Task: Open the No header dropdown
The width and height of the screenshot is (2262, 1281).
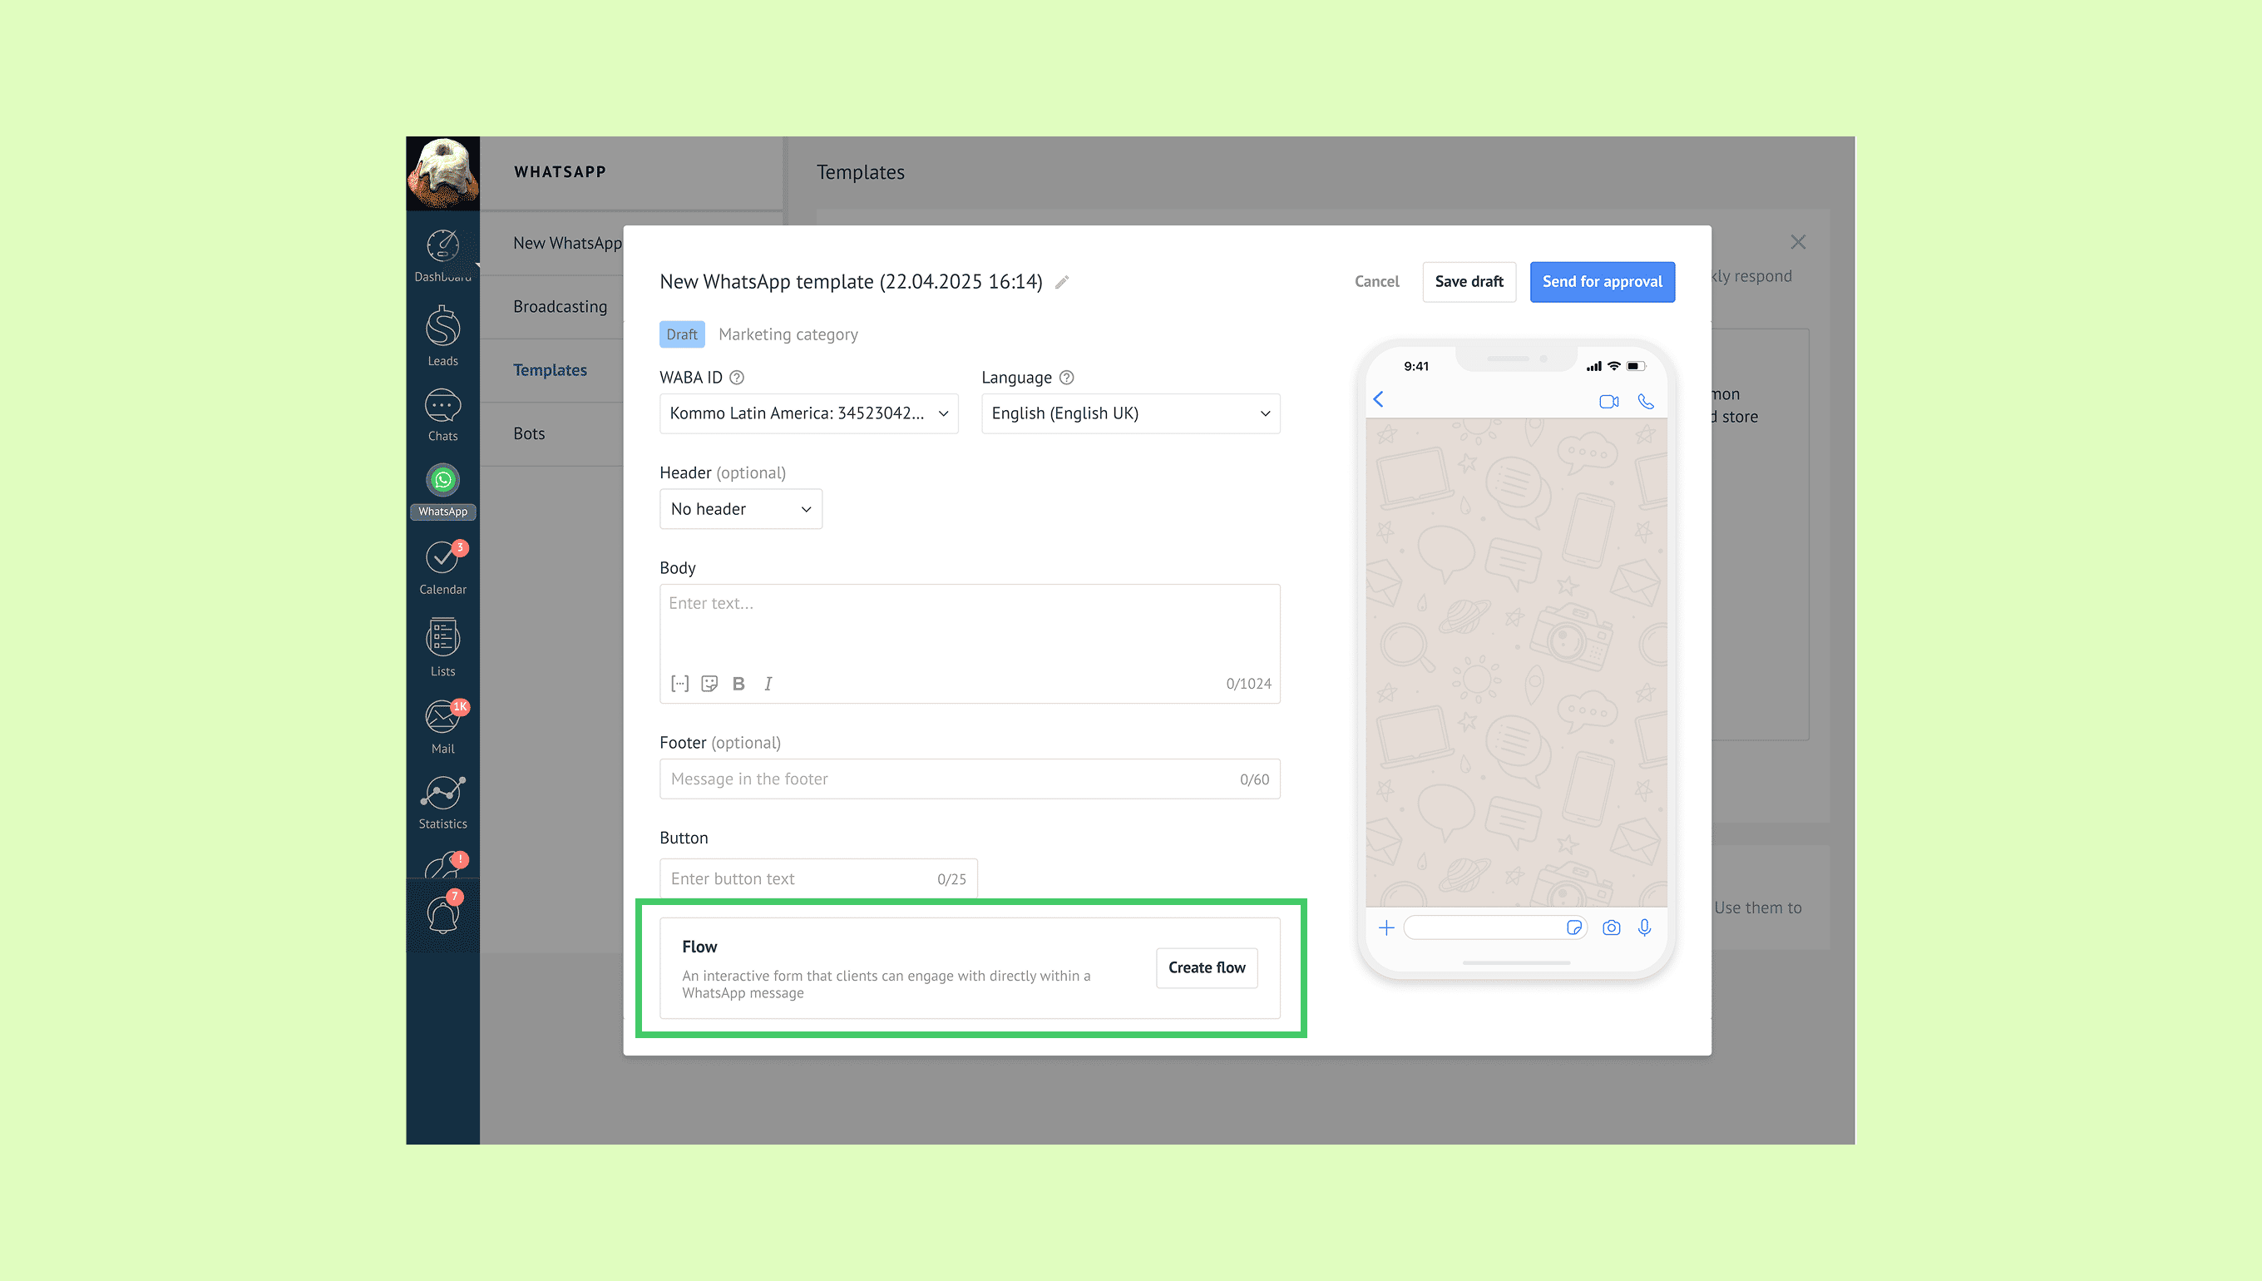Action: 740,509
